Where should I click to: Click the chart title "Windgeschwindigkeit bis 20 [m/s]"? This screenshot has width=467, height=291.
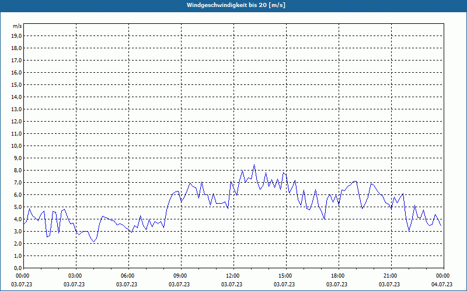tap(236, 5)
